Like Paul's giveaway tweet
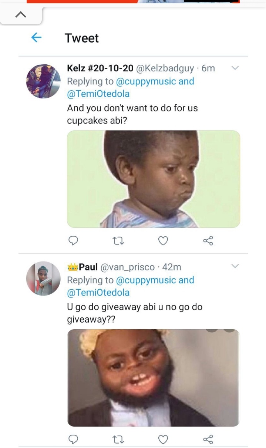266x448 pixels. (x=163, y=439)
